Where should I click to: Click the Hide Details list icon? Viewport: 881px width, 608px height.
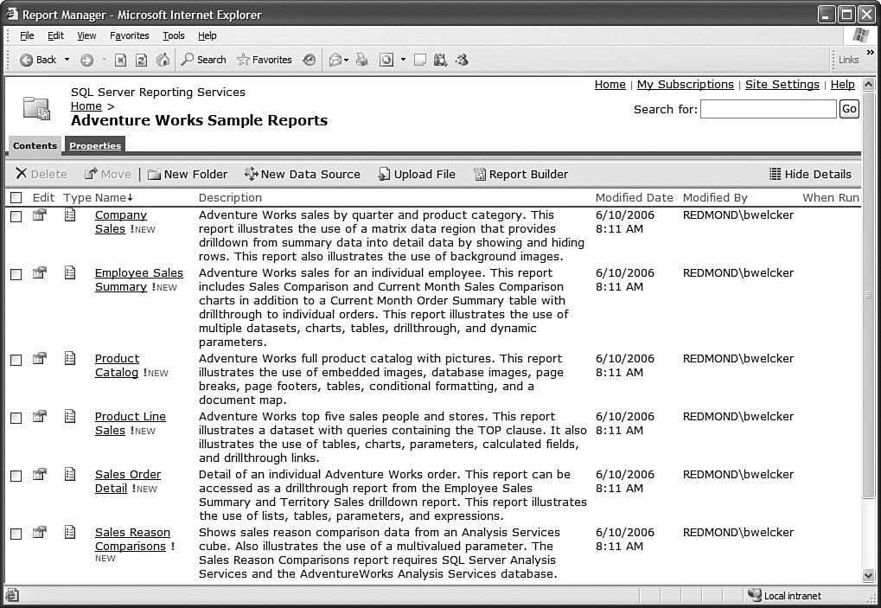click(775, 174)
